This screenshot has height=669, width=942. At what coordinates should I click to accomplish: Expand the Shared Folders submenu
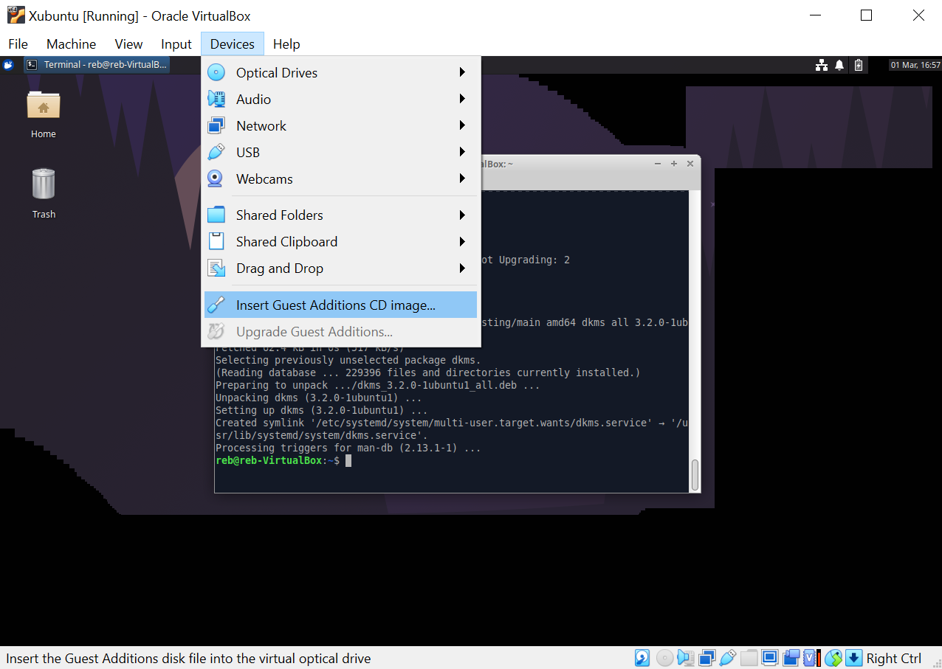341,215
